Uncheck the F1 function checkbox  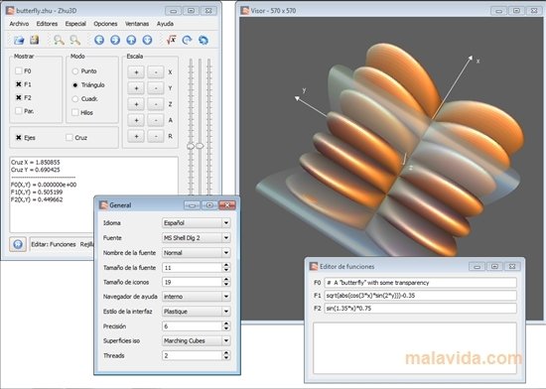pos(19,84)
